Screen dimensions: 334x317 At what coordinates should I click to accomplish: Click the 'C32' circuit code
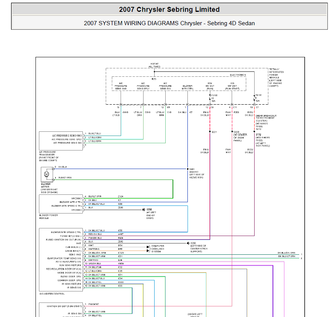pyautogui.click(x=120, y=267)
